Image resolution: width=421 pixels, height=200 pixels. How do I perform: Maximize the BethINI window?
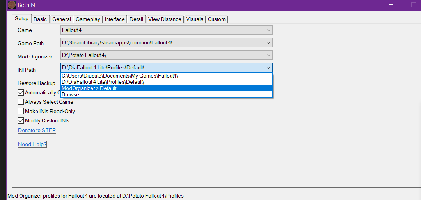click(x=414, y=5)
